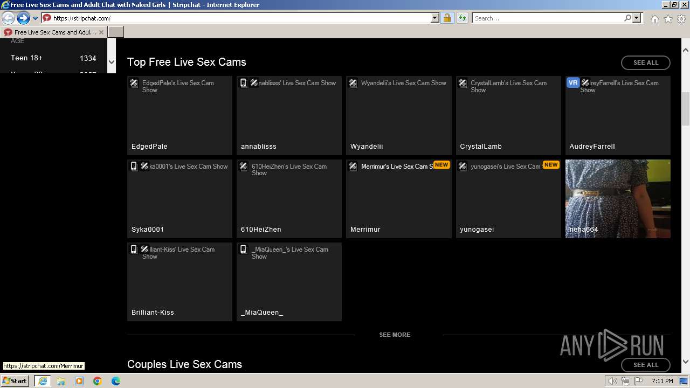
Task: Open the nena664 cam thumbnail
Action: 618,199
